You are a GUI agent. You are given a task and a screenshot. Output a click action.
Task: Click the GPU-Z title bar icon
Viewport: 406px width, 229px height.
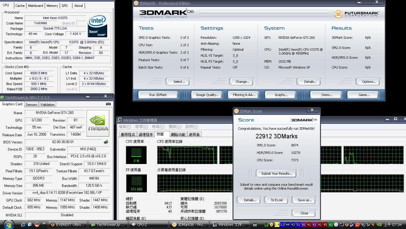(x=2, y=97)
